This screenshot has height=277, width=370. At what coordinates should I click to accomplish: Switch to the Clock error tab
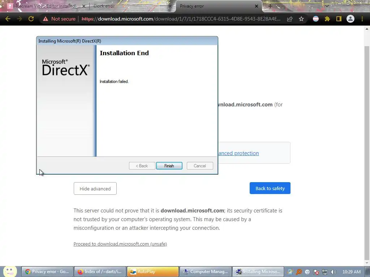[x=130, y=6]
